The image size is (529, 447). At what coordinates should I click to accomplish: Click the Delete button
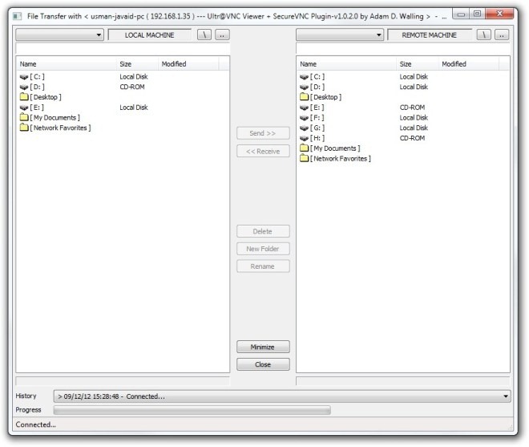tap(263, 231)
